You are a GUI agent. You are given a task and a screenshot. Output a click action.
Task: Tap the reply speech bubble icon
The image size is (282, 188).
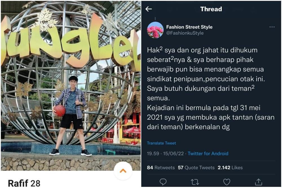[163, 182]
